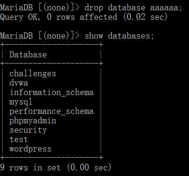Click the 'show databases;' command text

pos(119,36)
